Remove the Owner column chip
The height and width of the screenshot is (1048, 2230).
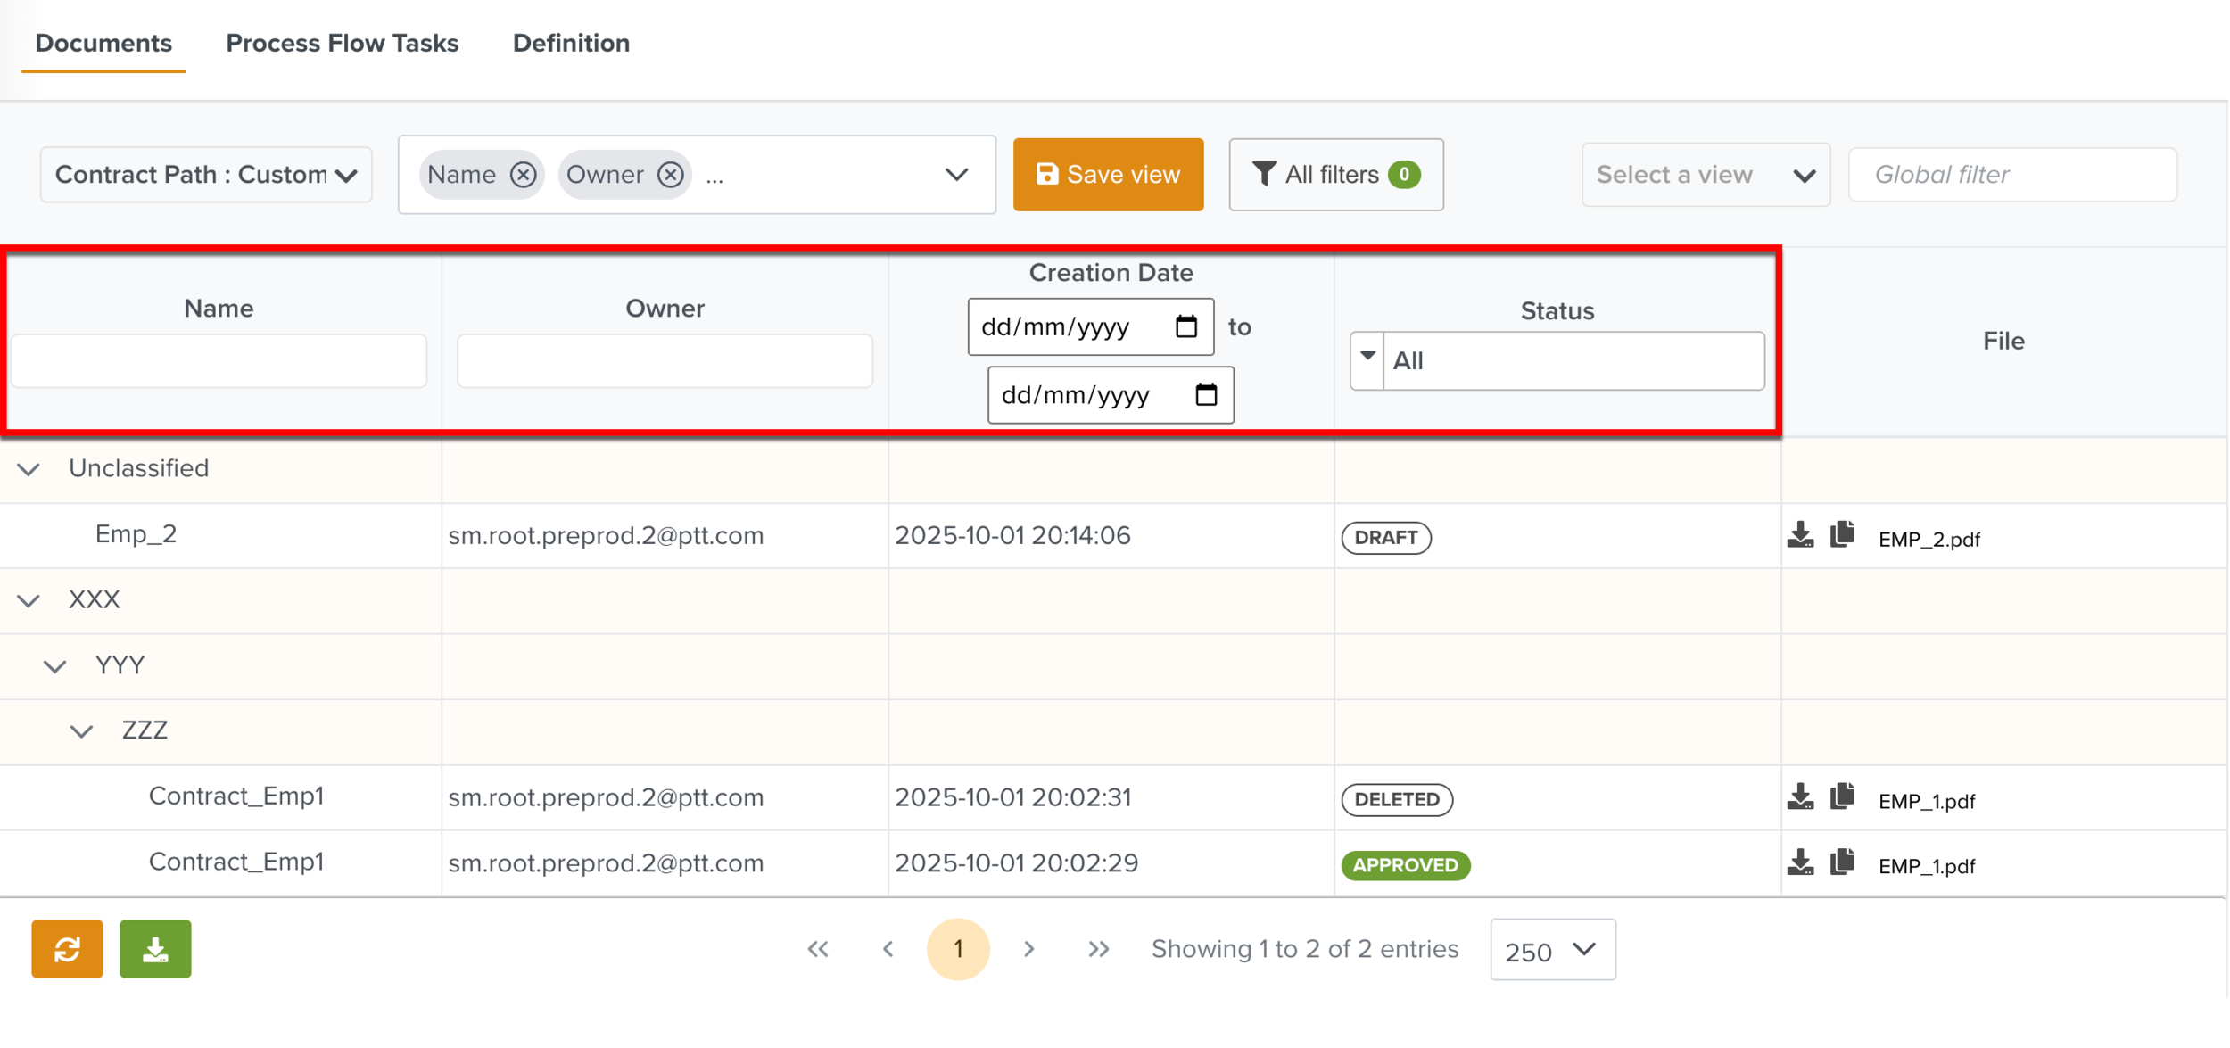[671, 175]
